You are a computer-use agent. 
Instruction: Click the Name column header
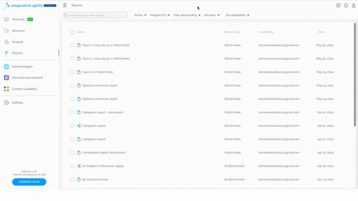tap(81, 32)
